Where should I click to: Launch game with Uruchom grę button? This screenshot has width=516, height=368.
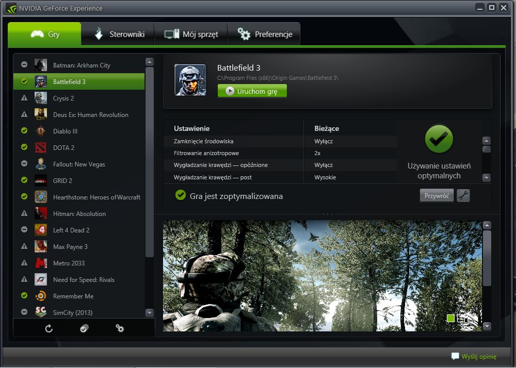[x=252, y=91]
